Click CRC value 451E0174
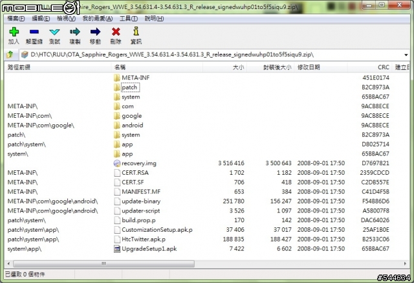 376,78
